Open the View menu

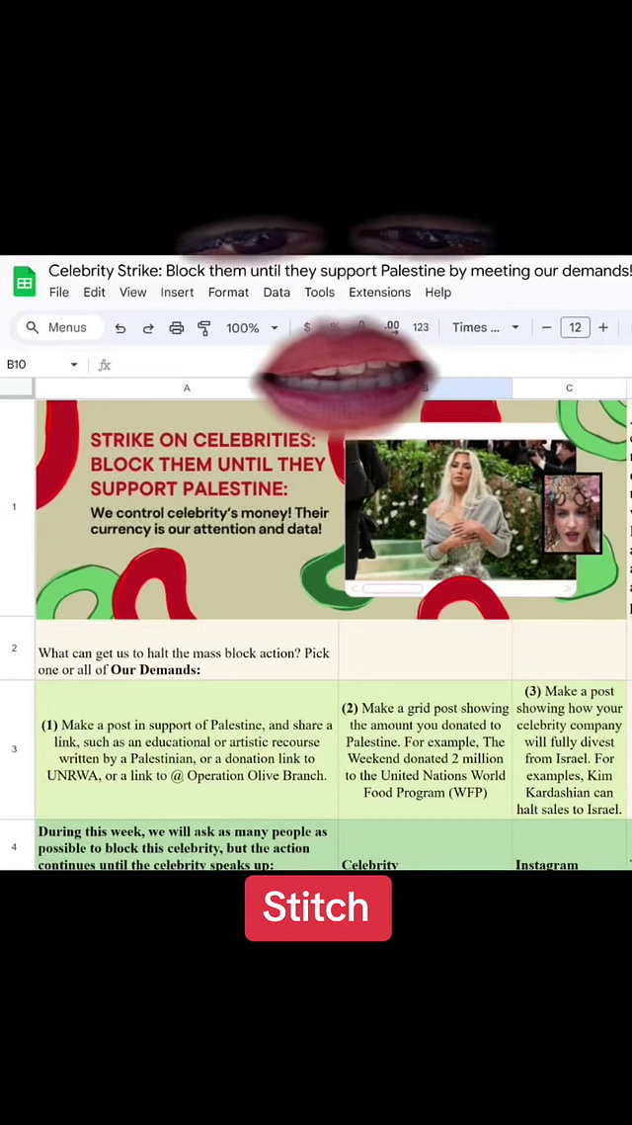pos(132,292)
